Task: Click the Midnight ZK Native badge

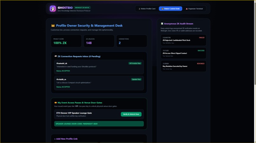Action: point(82,8)
